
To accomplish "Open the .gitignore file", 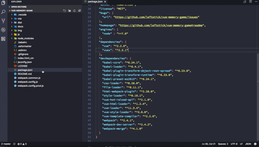I will [23, 54].
